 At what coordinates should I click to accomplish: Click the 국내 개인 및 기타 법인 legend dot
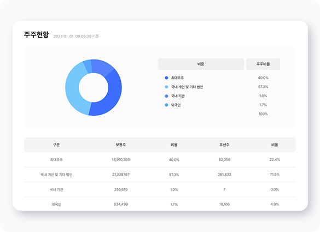(166, 87)
